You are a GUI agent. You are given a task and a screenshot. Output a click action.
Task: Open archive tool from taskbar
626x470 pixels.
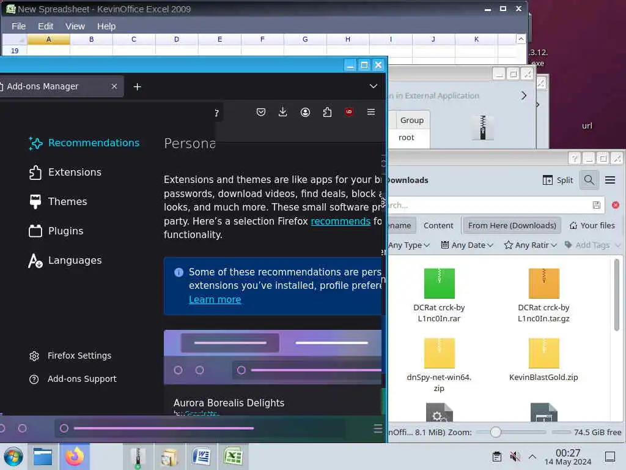pyautogui.click(x=138, y=457)
